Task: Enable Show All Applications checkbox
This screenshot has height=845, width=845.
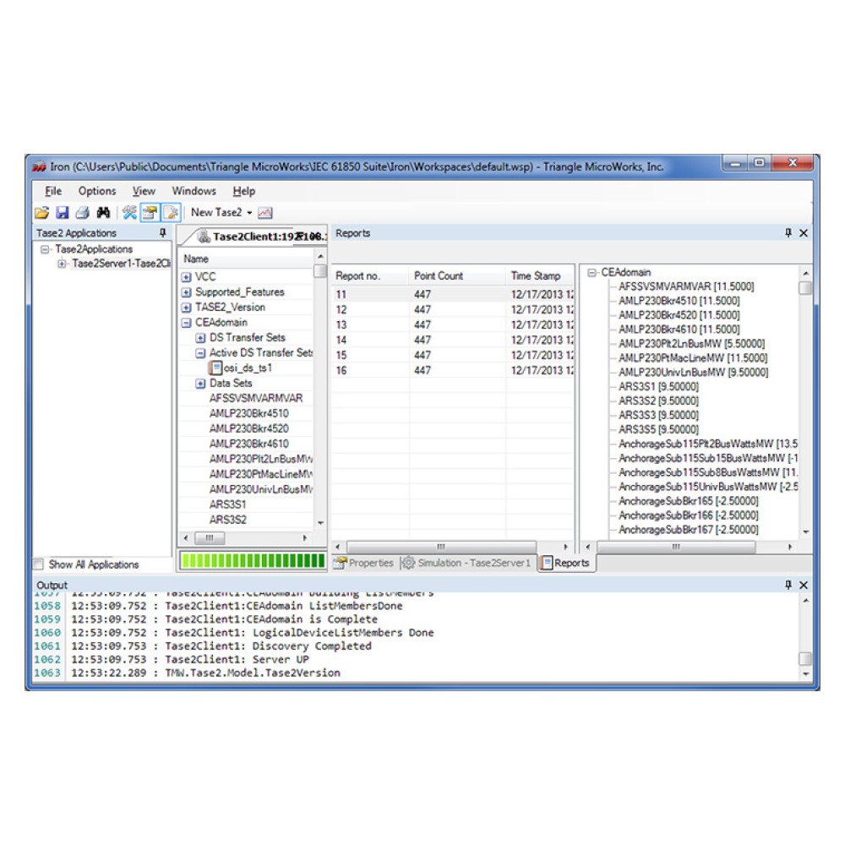Action: [38, 564]
